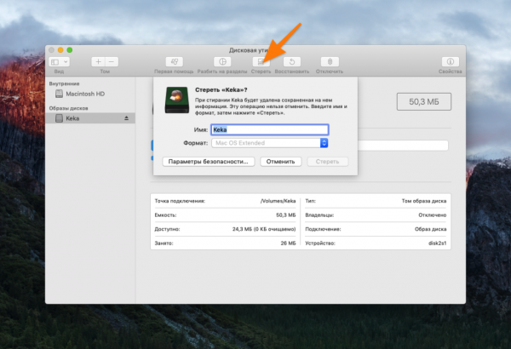Open Security Options button
This screenshot has width=511, height=349.
click(x=209, y=162)
